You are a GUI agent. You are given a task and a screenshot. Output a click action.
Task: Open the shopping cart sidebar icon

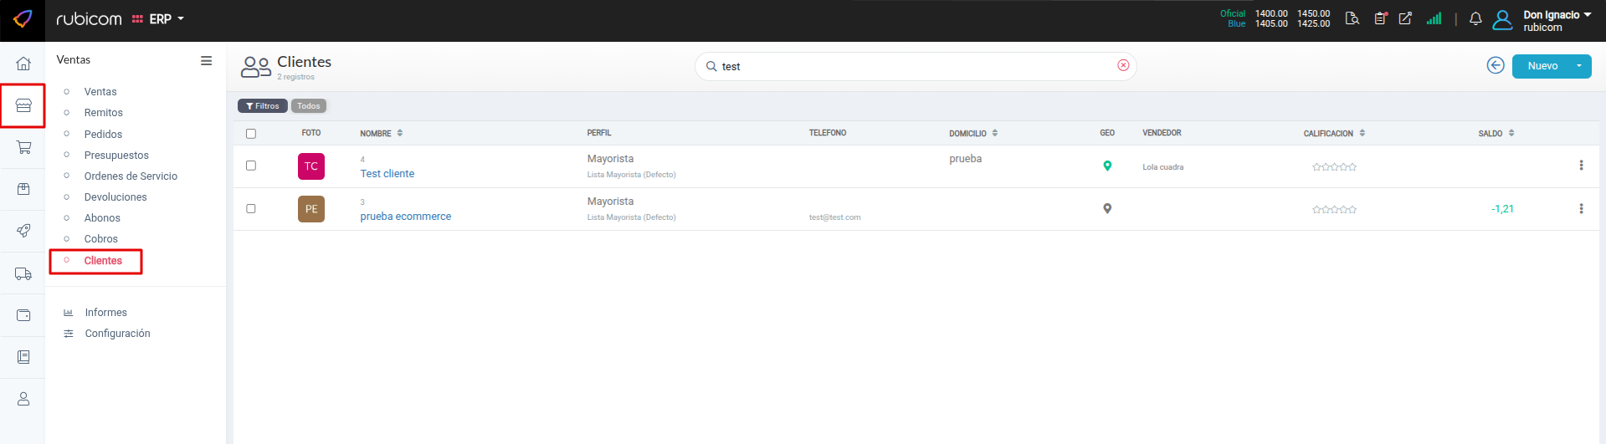point(23,148)
